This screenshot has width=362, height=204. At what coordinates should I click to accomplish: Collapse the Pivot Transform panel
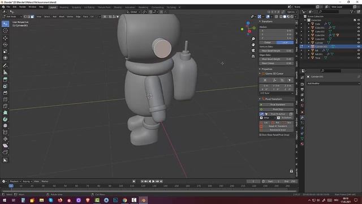[260, 99]
